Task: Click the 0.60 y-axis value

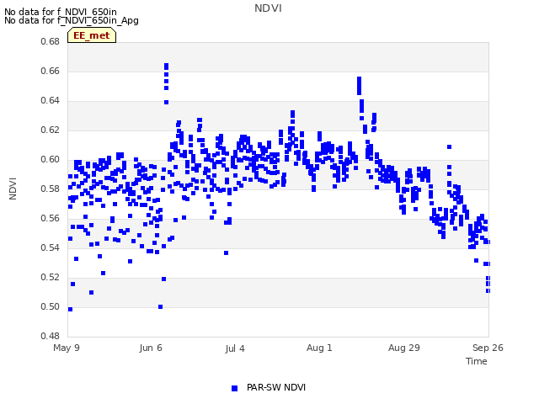Action: tap(51, 159)
